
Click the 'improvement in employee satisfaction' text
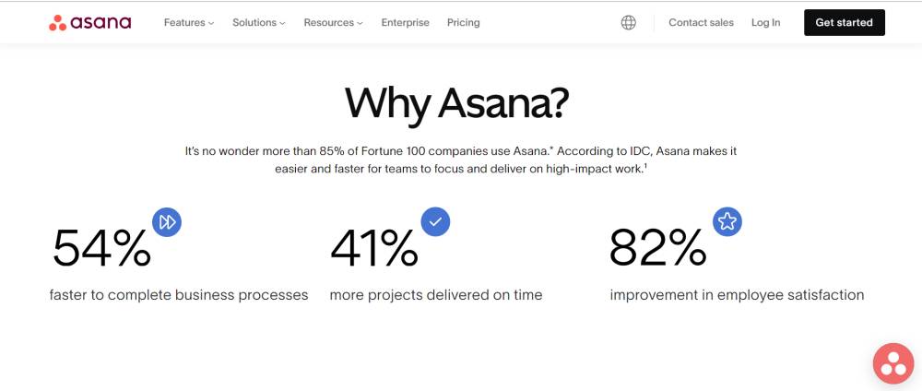[737, 295]
